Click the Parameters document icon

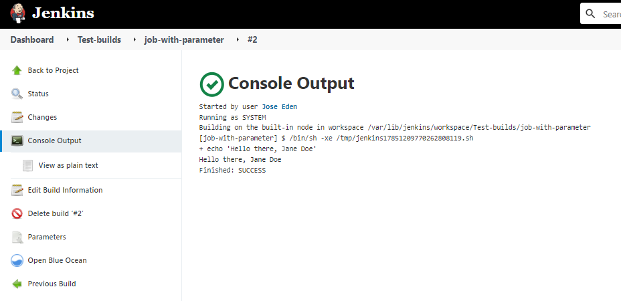click(x=17, y=237)
